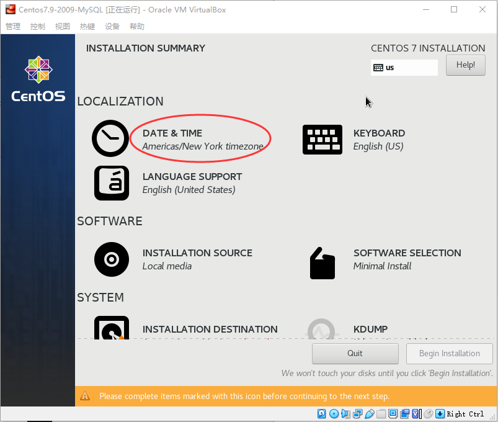
Task: Open KDUMP label
Action: click(x=370, y=329)
